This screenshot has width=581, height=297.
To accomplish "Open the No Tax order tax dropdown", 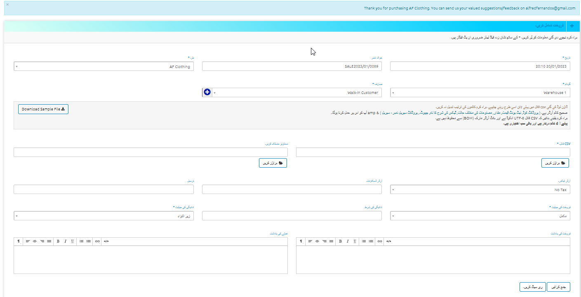I will (x=480, y=189).
